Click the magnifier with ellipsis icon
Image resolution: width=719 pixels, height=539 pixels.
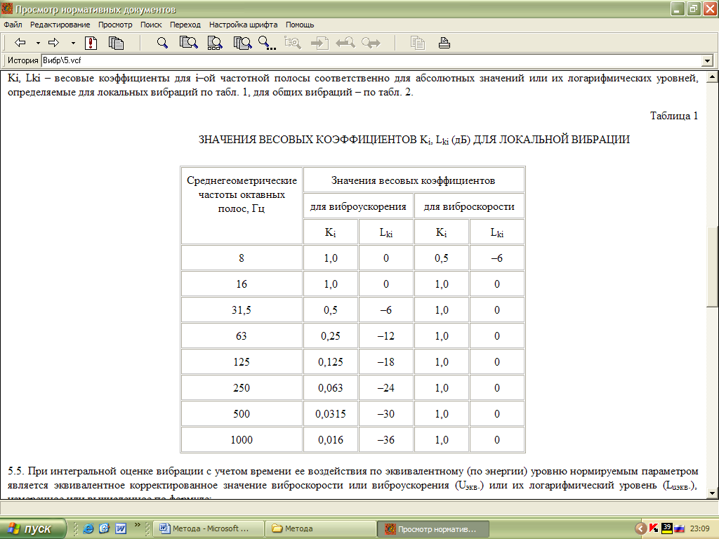click(267, 43)
